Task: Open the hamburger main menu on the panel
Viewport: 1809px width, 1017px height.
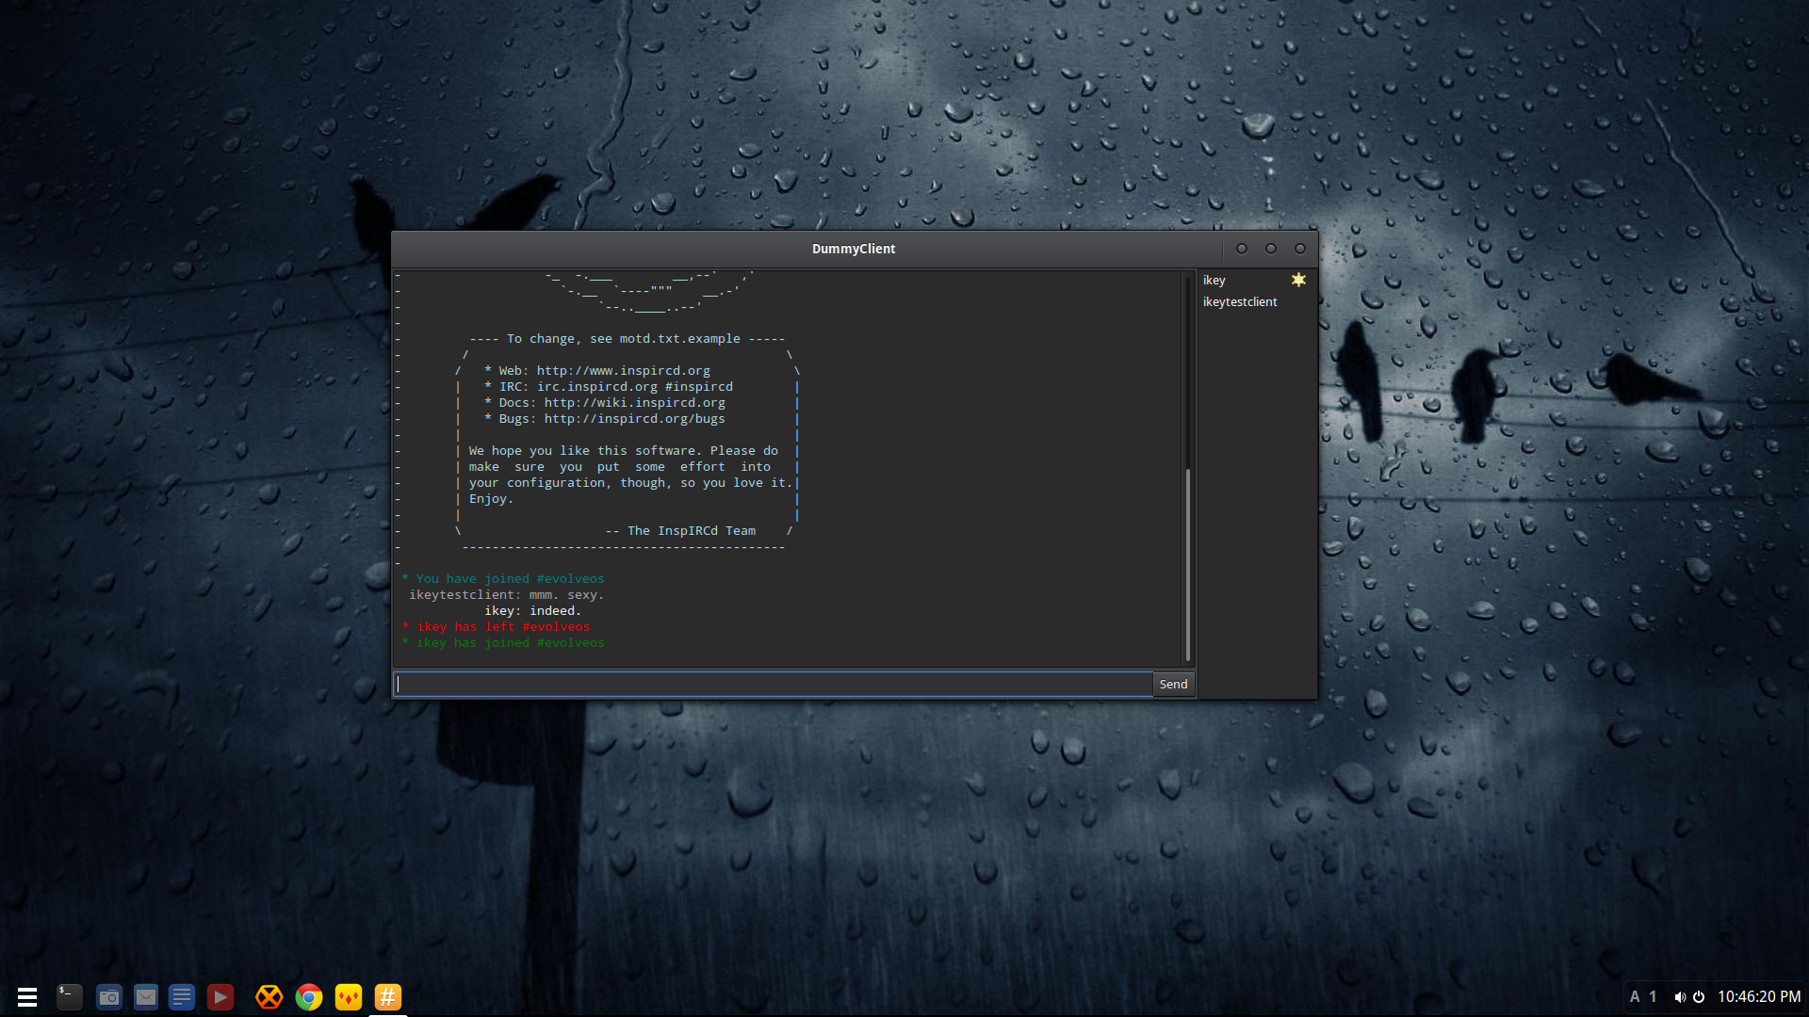Action: (27, 996)
